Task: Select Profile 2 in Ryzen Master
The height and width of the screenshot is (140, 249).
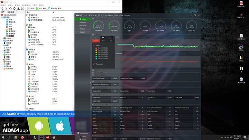Action: (83, 32)
